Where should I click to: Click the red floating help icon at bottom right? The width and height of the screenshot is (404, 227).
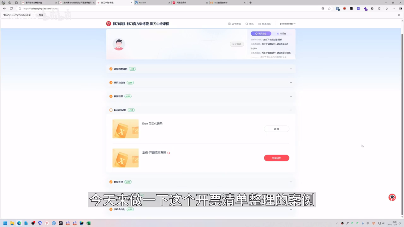tap(392, 197)
